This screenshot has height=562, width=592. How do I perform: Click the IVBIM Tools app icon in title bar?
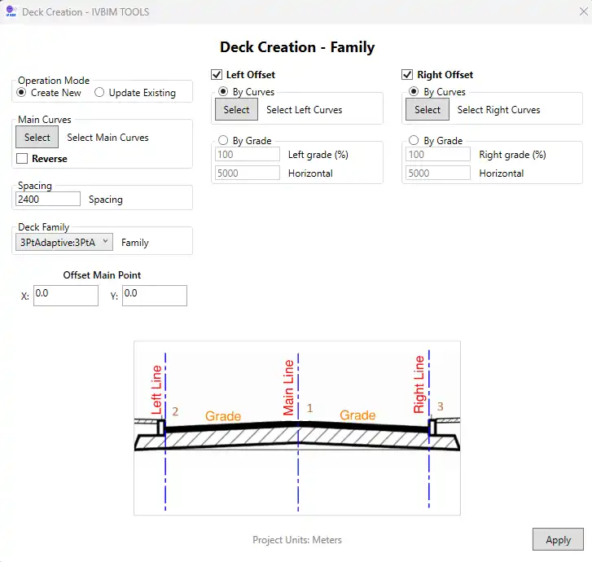(x=11, y=12)
